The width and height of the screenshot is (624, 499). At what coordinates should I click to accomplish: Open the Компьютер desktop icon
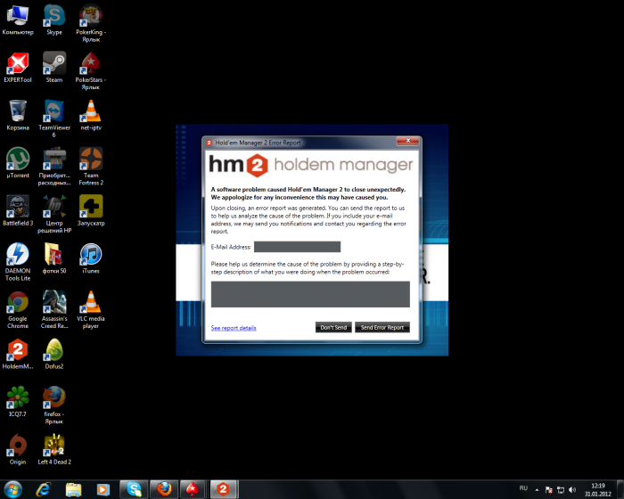coord(18,20)
